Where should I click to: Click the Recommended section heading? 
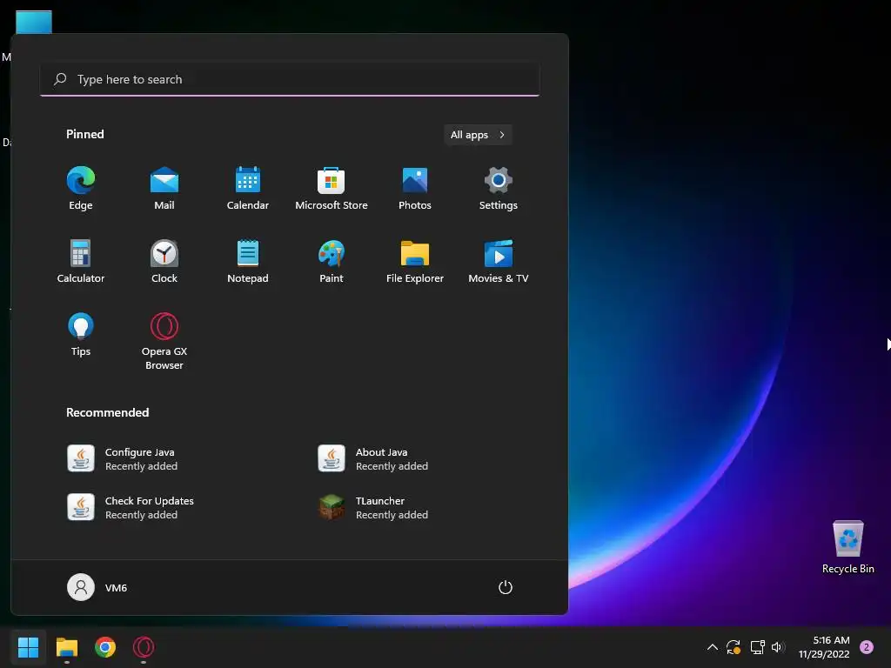tap(107, 412)
